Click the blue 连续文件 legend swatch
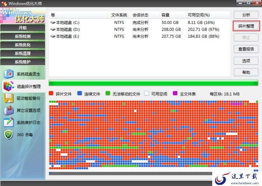262x186 pixels. point(79,93)
